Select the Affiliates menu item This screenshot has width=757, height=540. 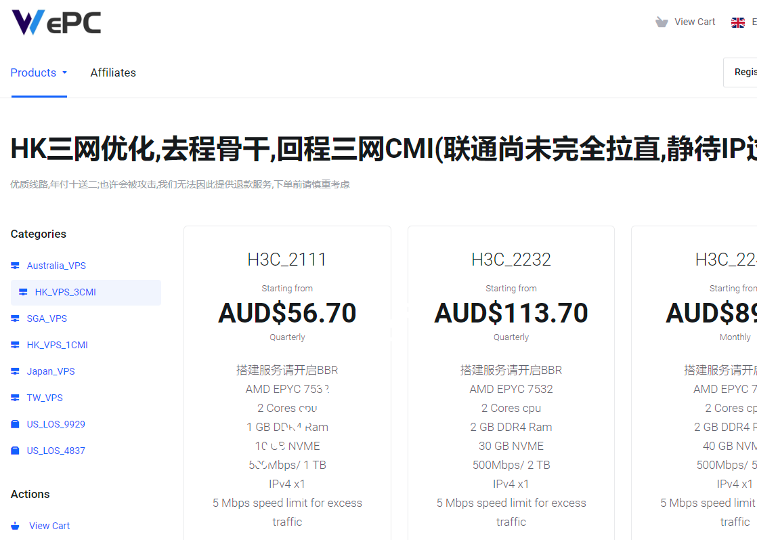pyautogui.click(x=113, y=72)
